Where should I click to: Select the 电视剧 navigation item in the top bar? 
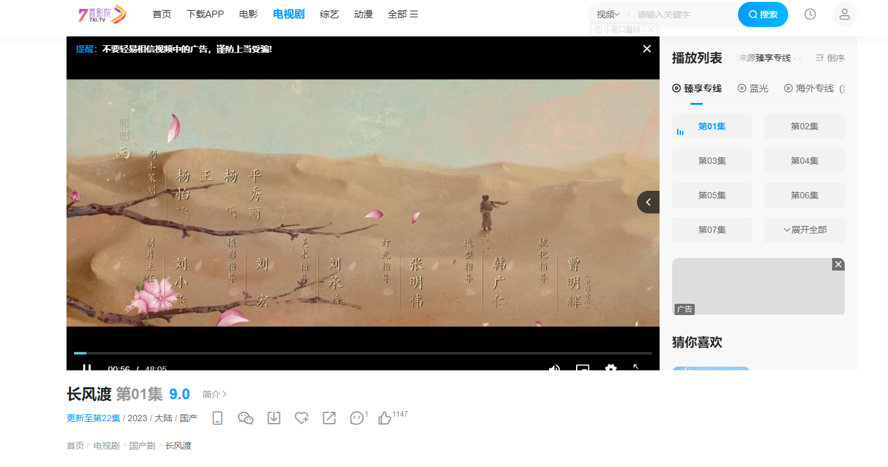289,14
